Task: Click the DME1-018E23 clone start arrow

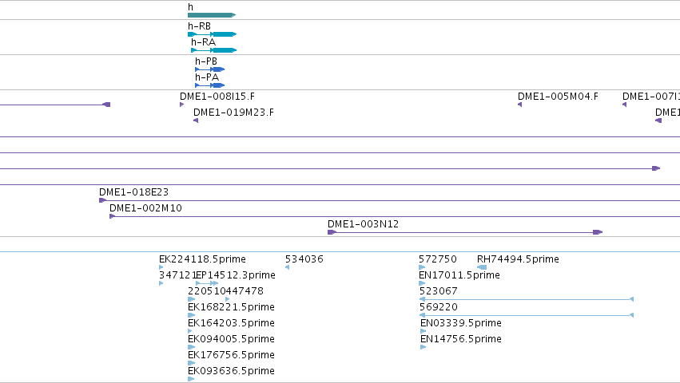Action: point(103,200)
